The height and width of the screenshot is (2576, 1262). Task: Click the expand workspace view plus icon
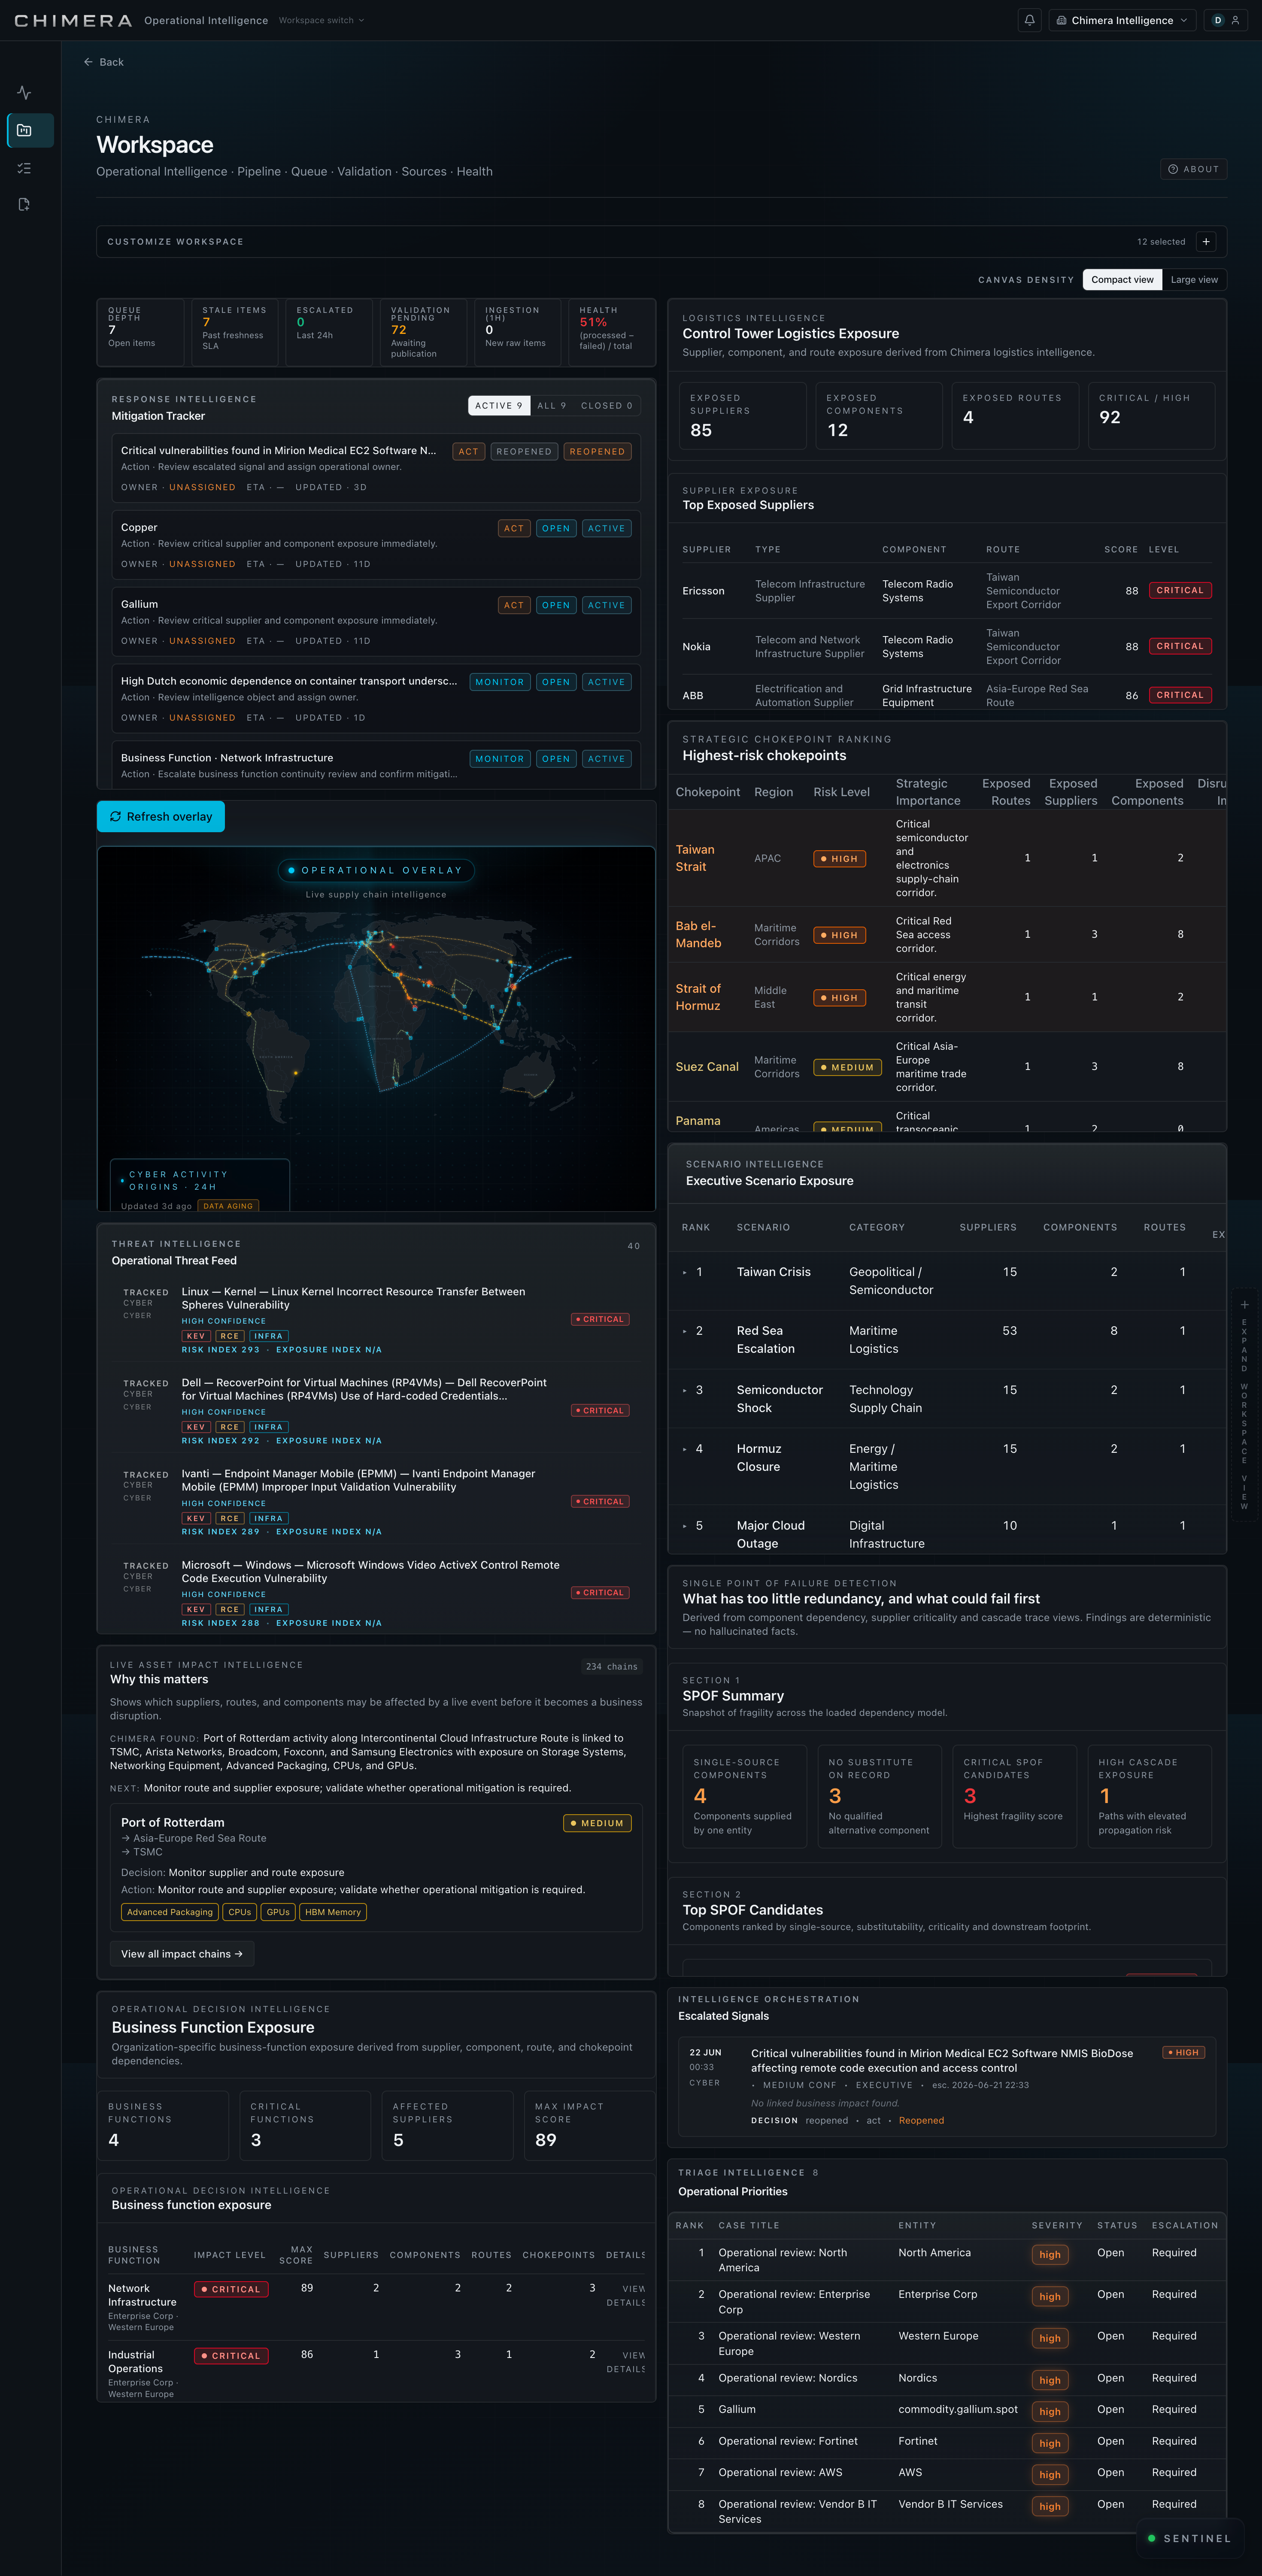coord(1244,1305)
